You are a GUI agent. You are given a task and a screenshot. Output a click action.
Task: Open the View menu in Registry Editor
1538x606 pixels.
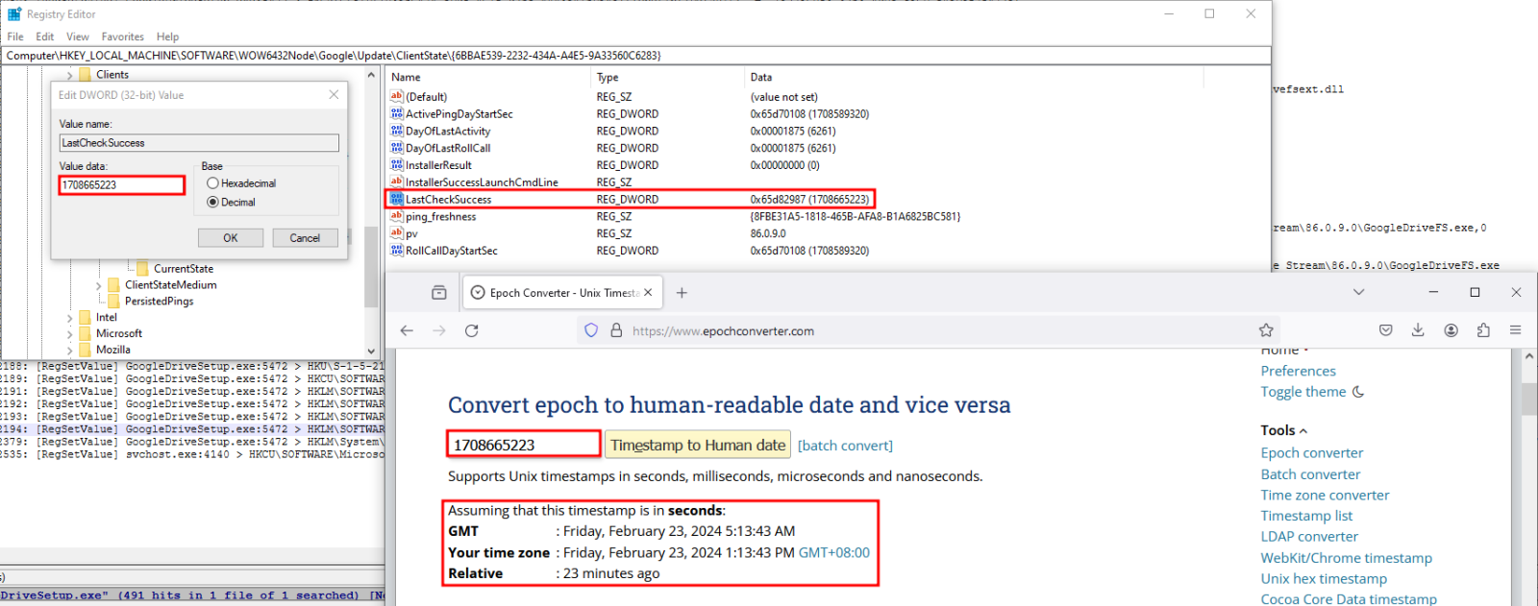(x=78, y=36)
